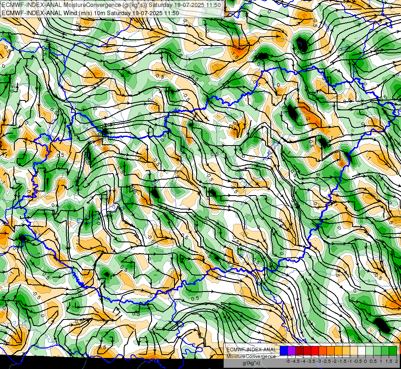The image size is (401, 369).
Task: Click the Wind (m/s) 10m title line
Action: (x=90, y=13)
